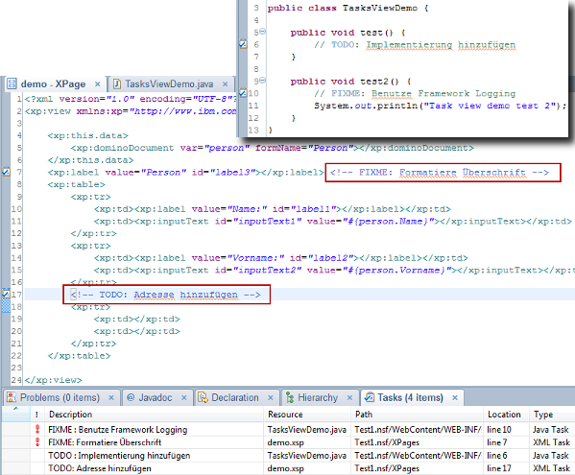Click 'XML Task' type in line 7 row
Viewport: 575px width, 475px height.
[552, 442]
